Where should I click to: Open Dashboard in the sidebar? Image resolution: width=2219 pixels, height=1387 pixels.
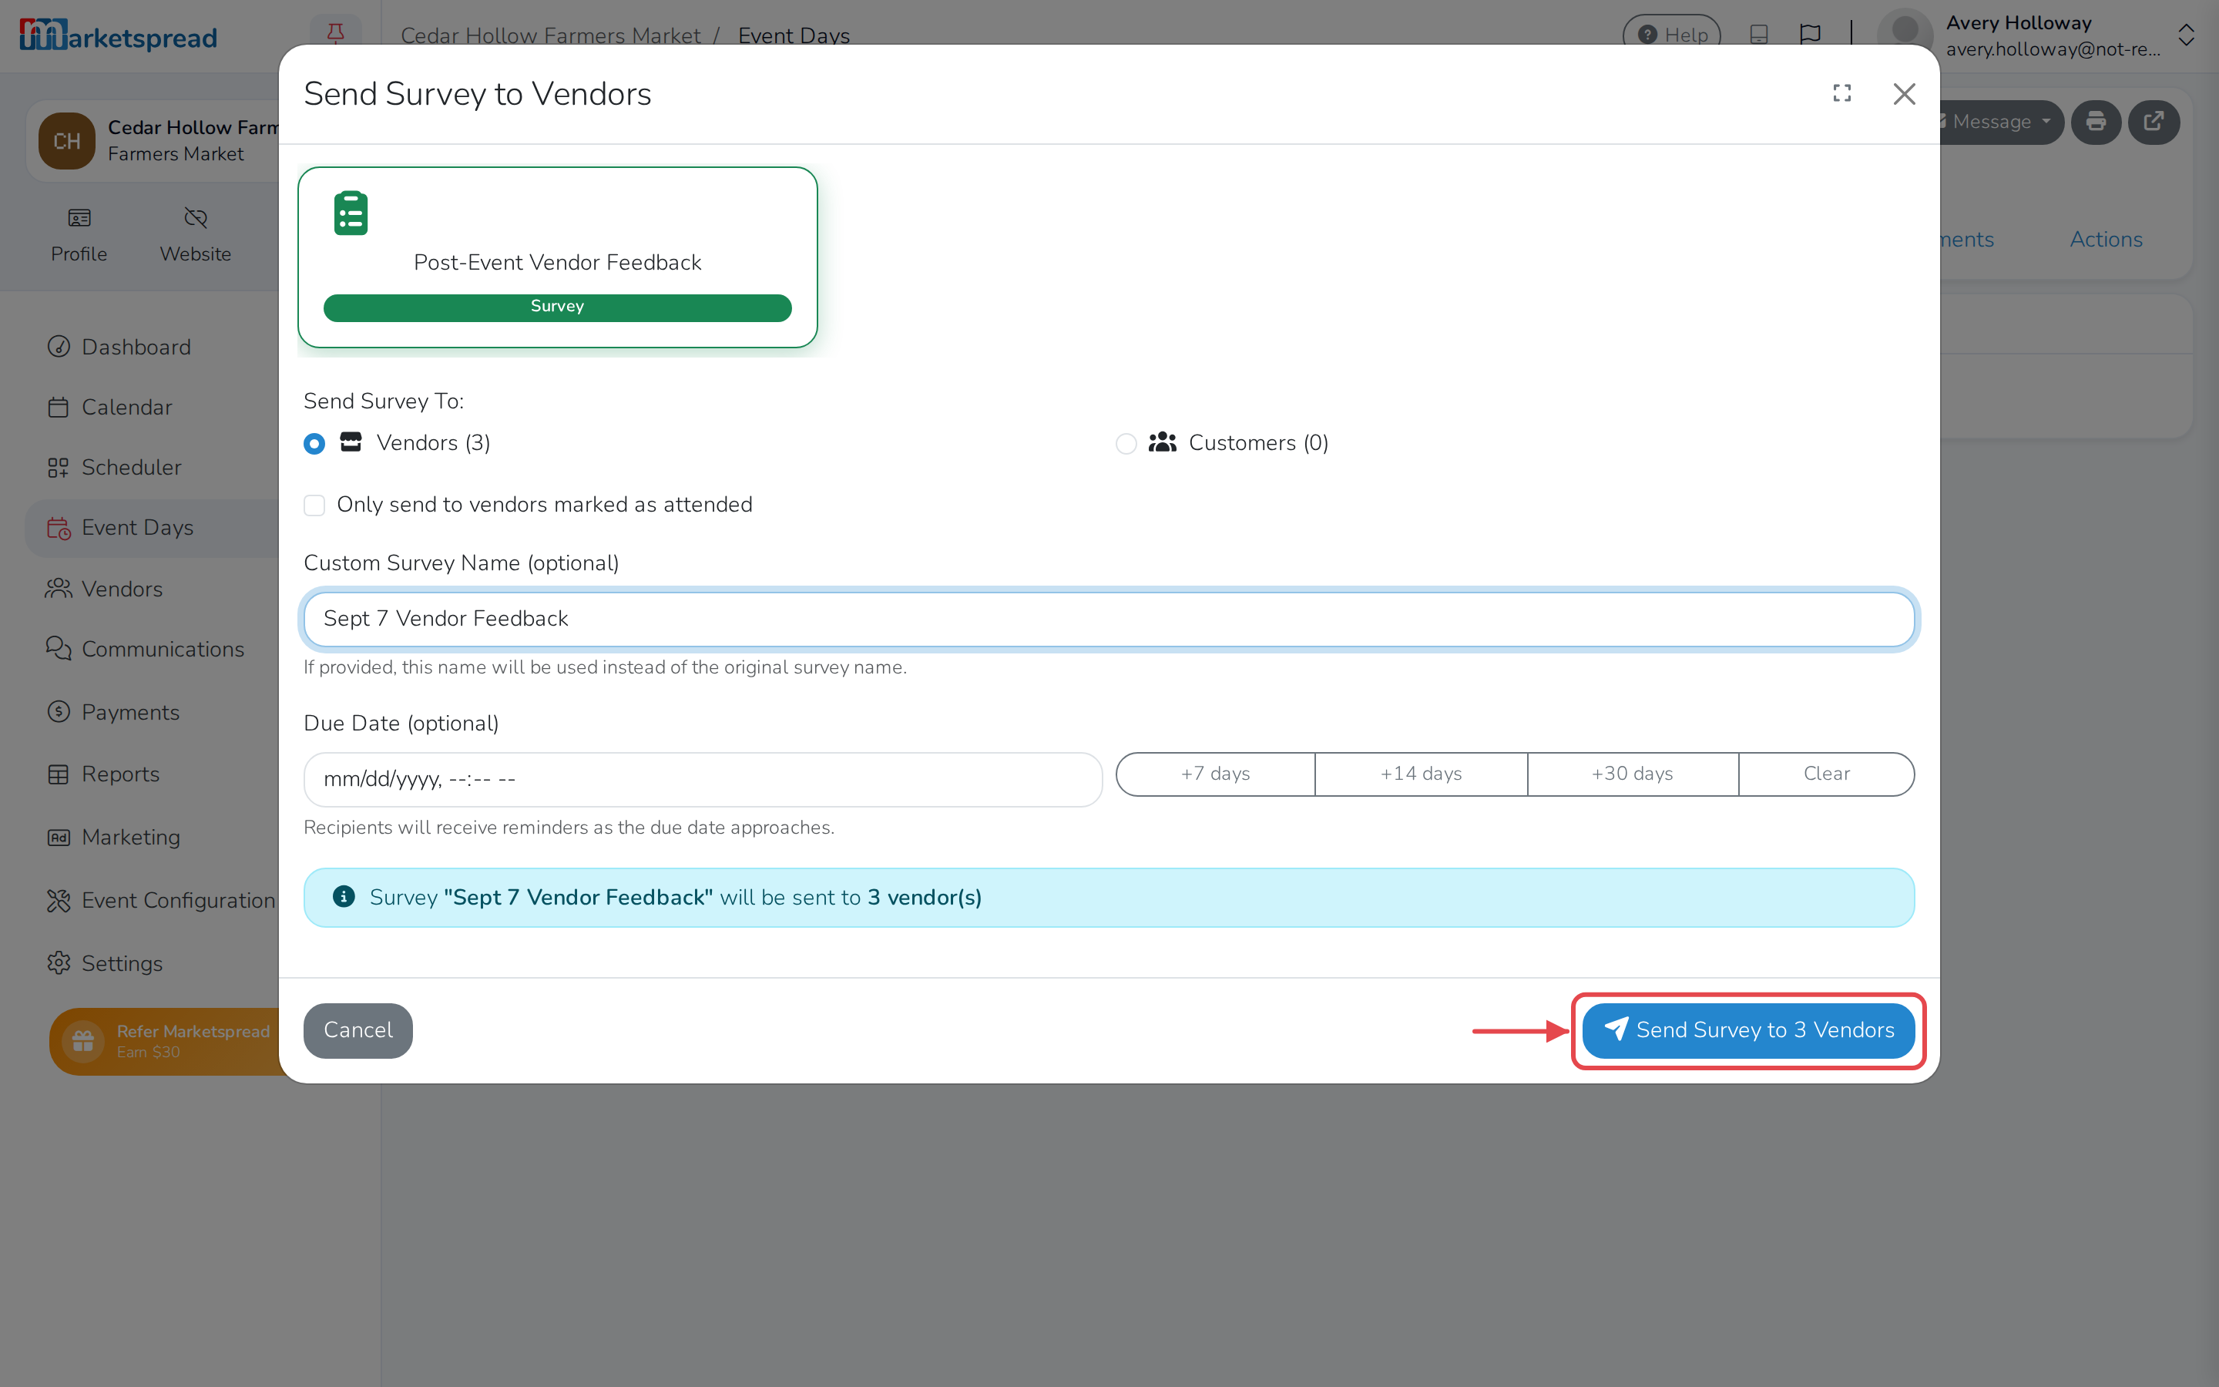(136, 347)
